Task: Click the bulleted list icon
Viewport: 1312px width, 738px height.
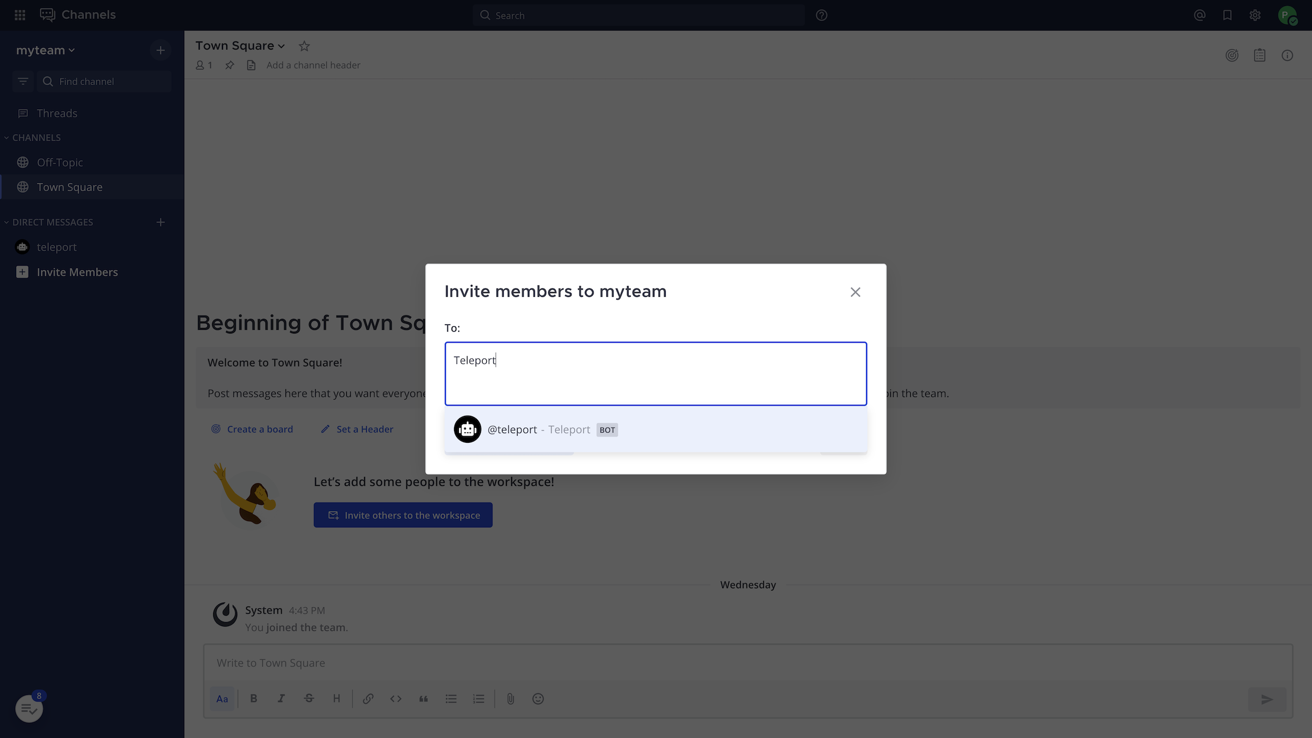Action: (x=451, y=698)
